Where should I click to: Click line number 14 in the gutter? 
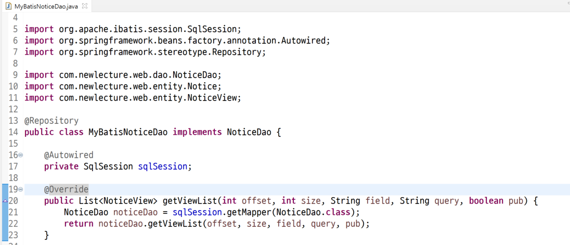[x=13, y=132]
